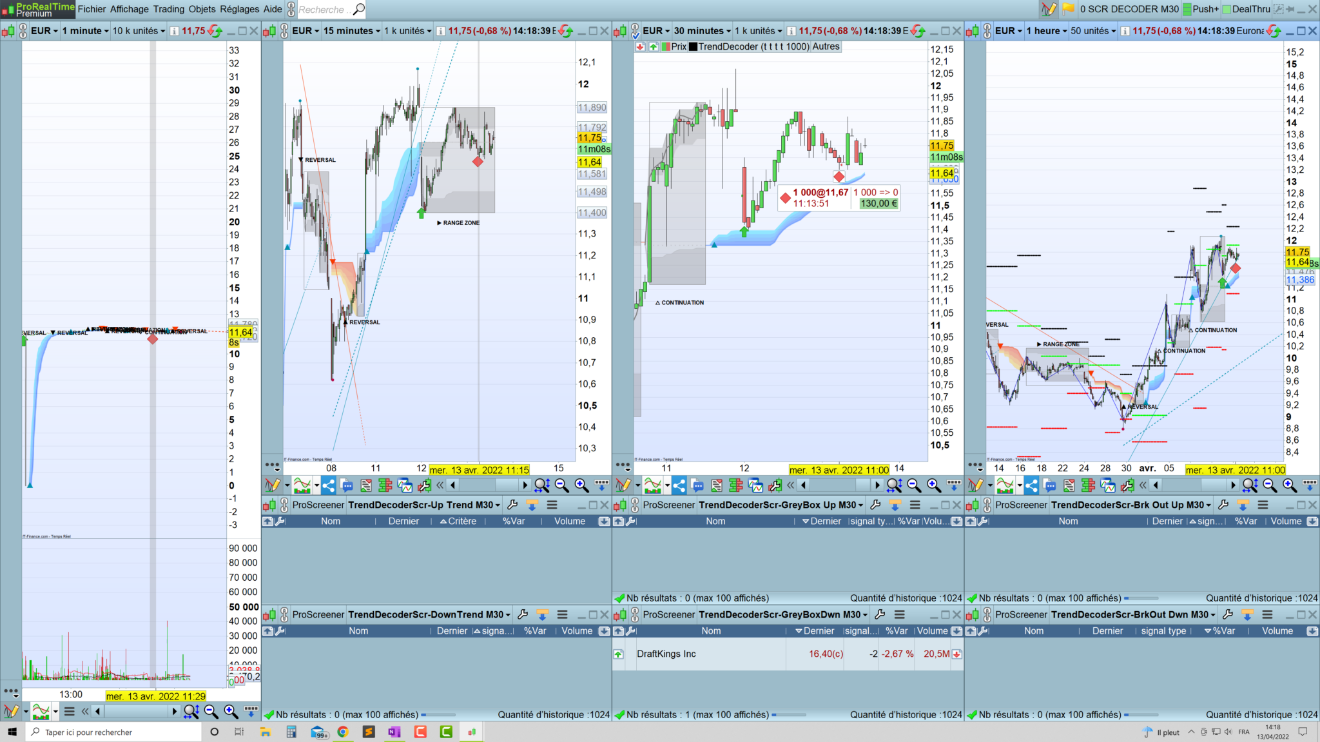Click the Recherche search field
This screenshot has width=1320, height=742.
pos(321,10)
